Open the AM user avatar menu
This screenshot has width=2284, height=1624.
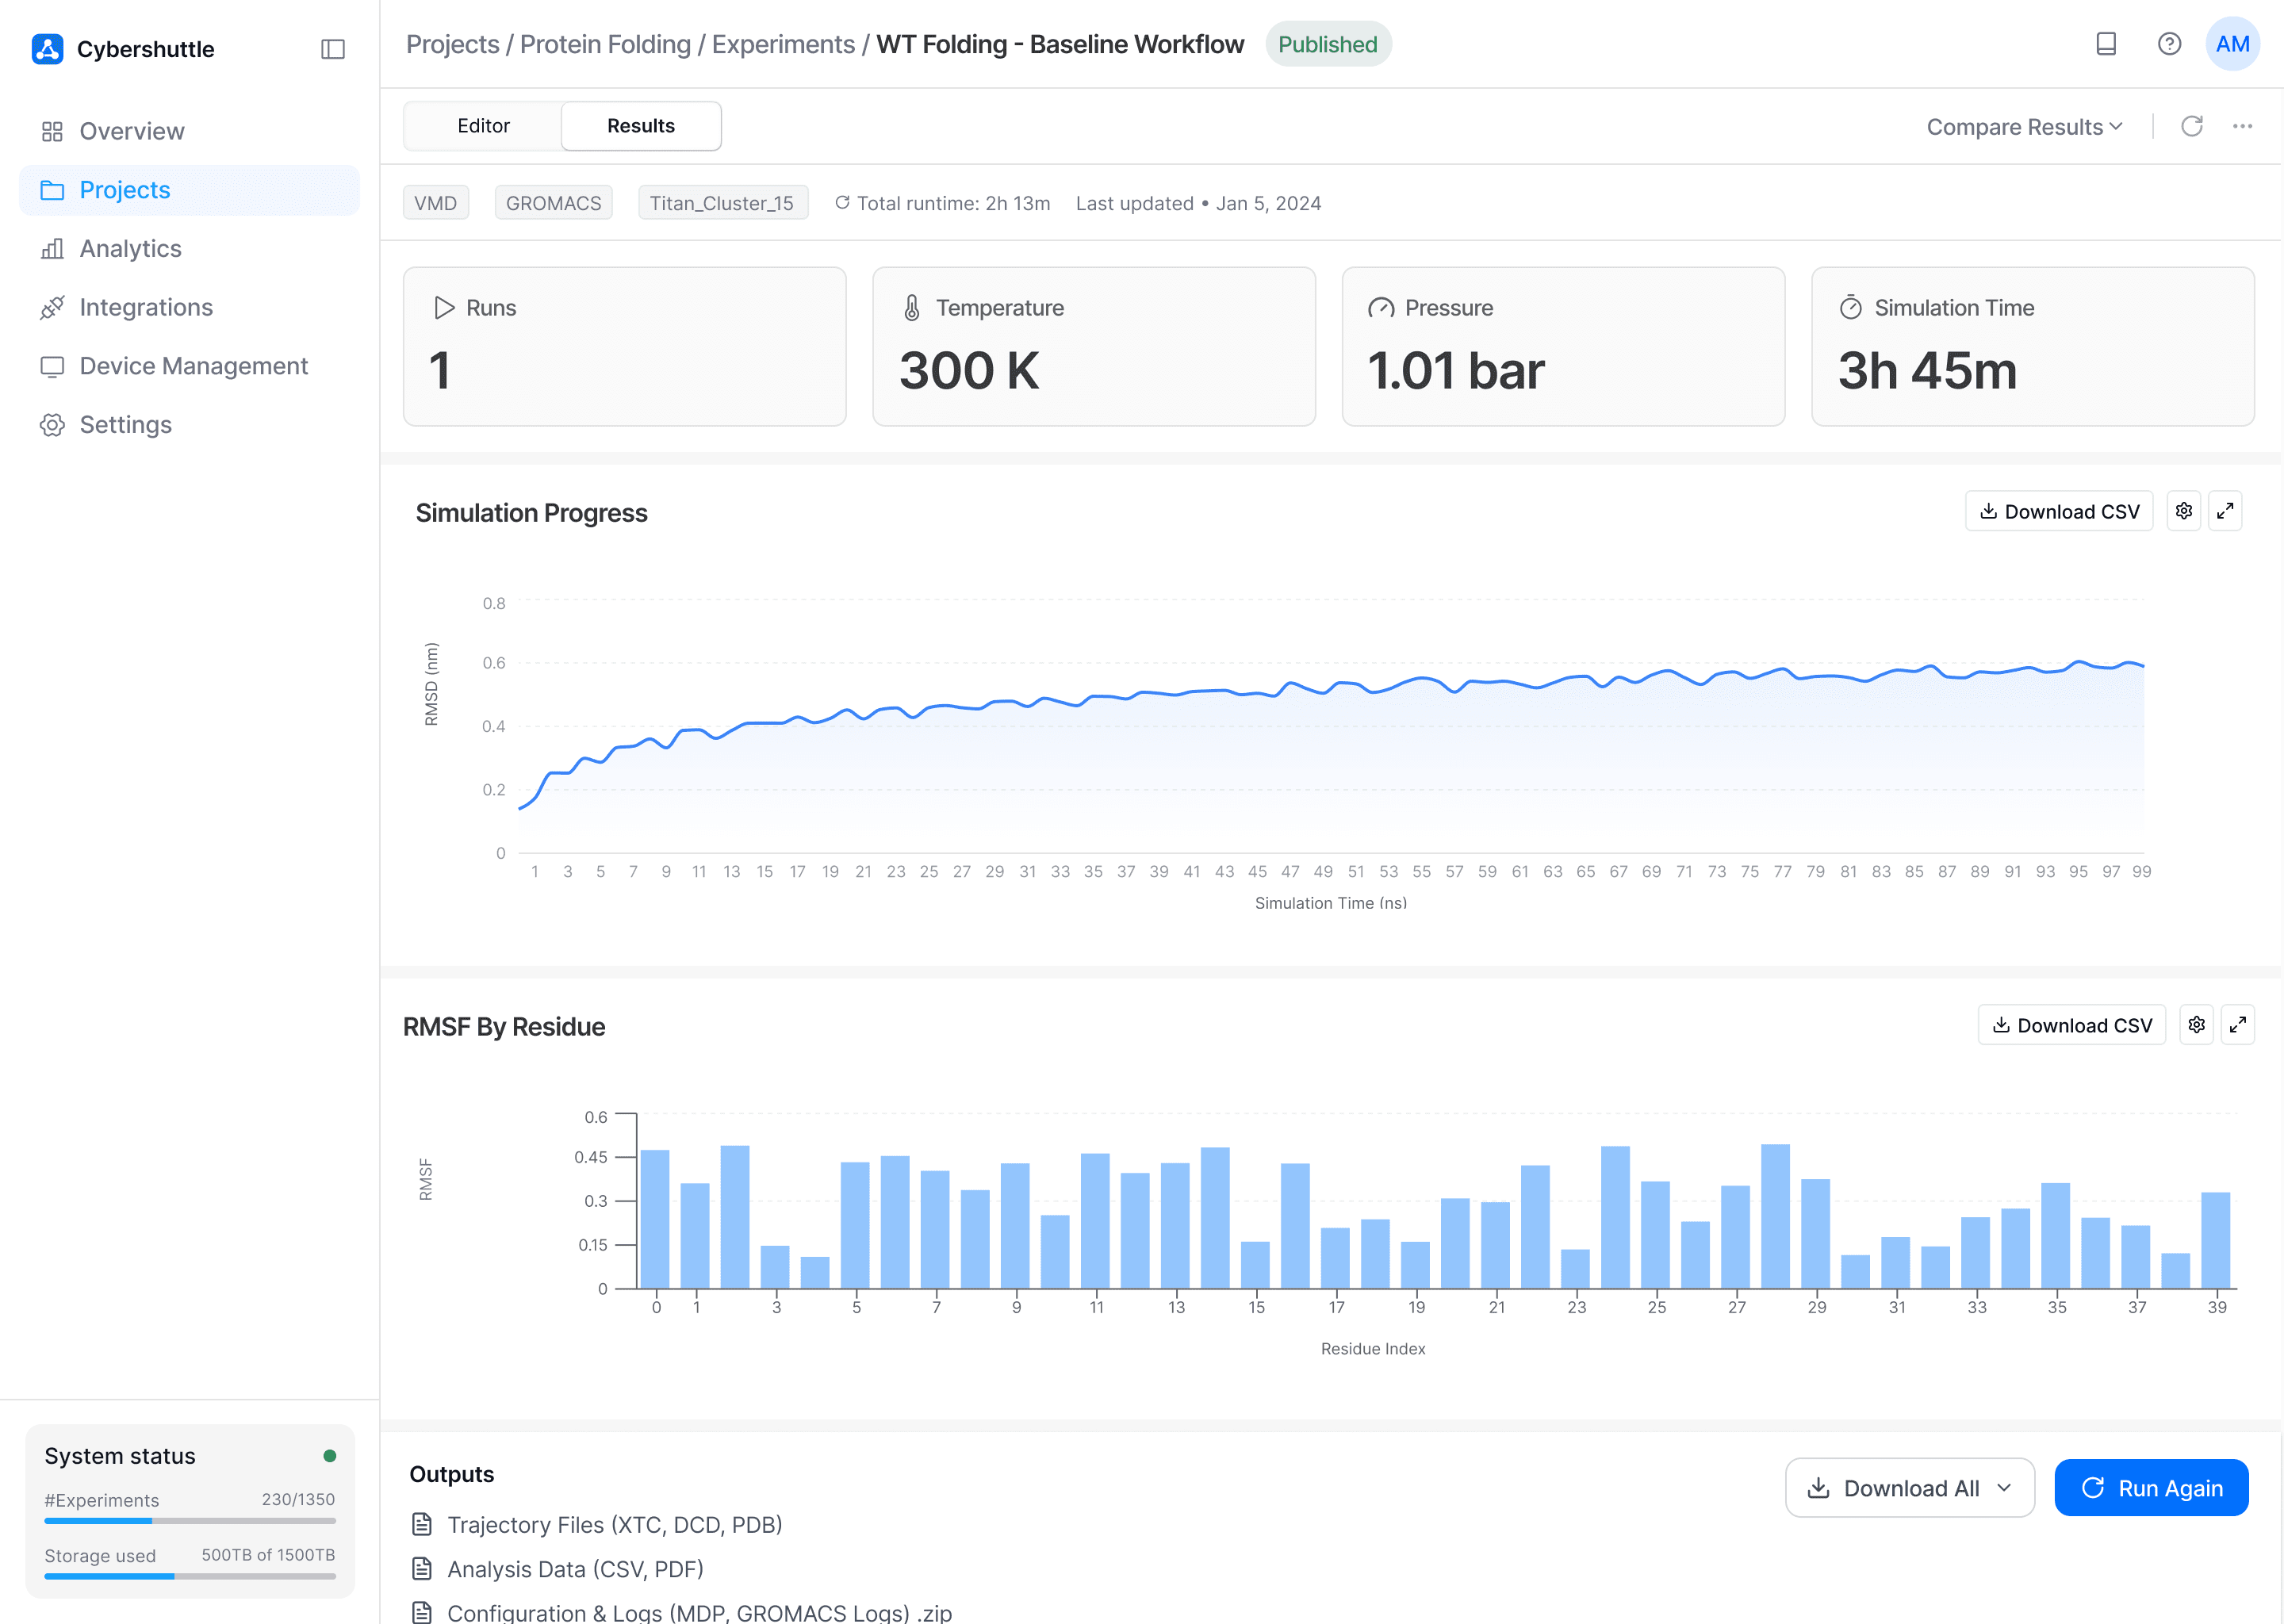[x=2232, y=44]
